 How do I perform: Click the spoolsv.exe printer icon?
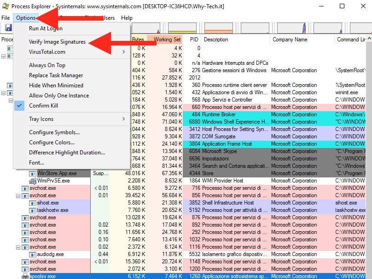(x=25, y=276)
